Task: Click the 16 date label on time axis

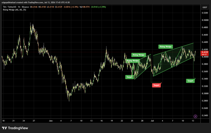Action: pyautogui.click(x=101, y=121)
